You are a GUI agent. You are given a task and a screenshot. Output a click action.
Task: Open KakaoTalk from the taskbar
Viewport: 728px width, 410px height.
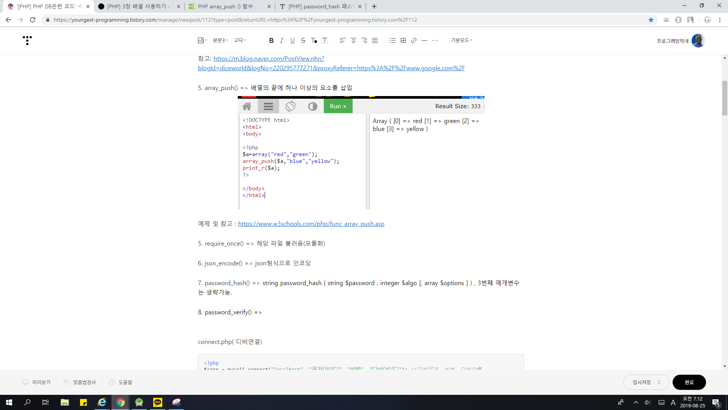157,402
